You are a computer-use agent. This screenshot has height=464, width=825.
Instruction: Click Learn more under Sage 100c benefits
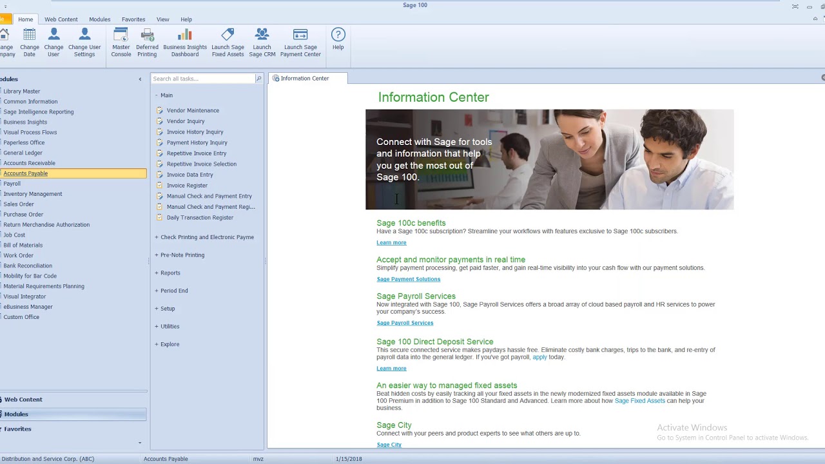[391, 243]
